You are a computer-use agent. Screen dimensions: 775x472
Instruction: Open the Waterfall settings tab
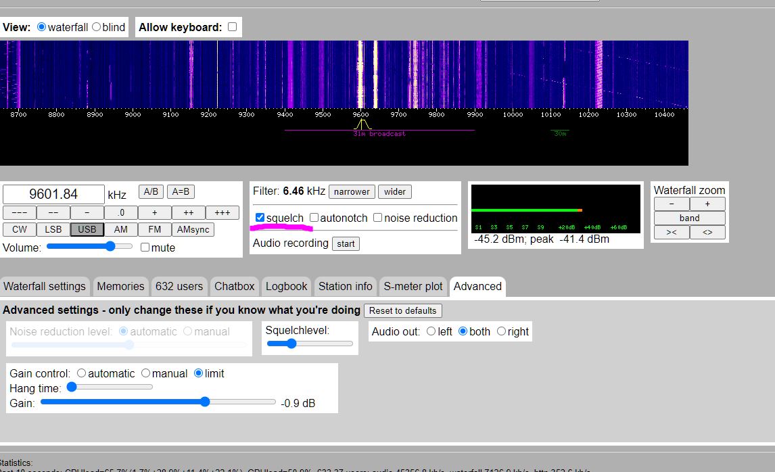[x=45, y=286]
